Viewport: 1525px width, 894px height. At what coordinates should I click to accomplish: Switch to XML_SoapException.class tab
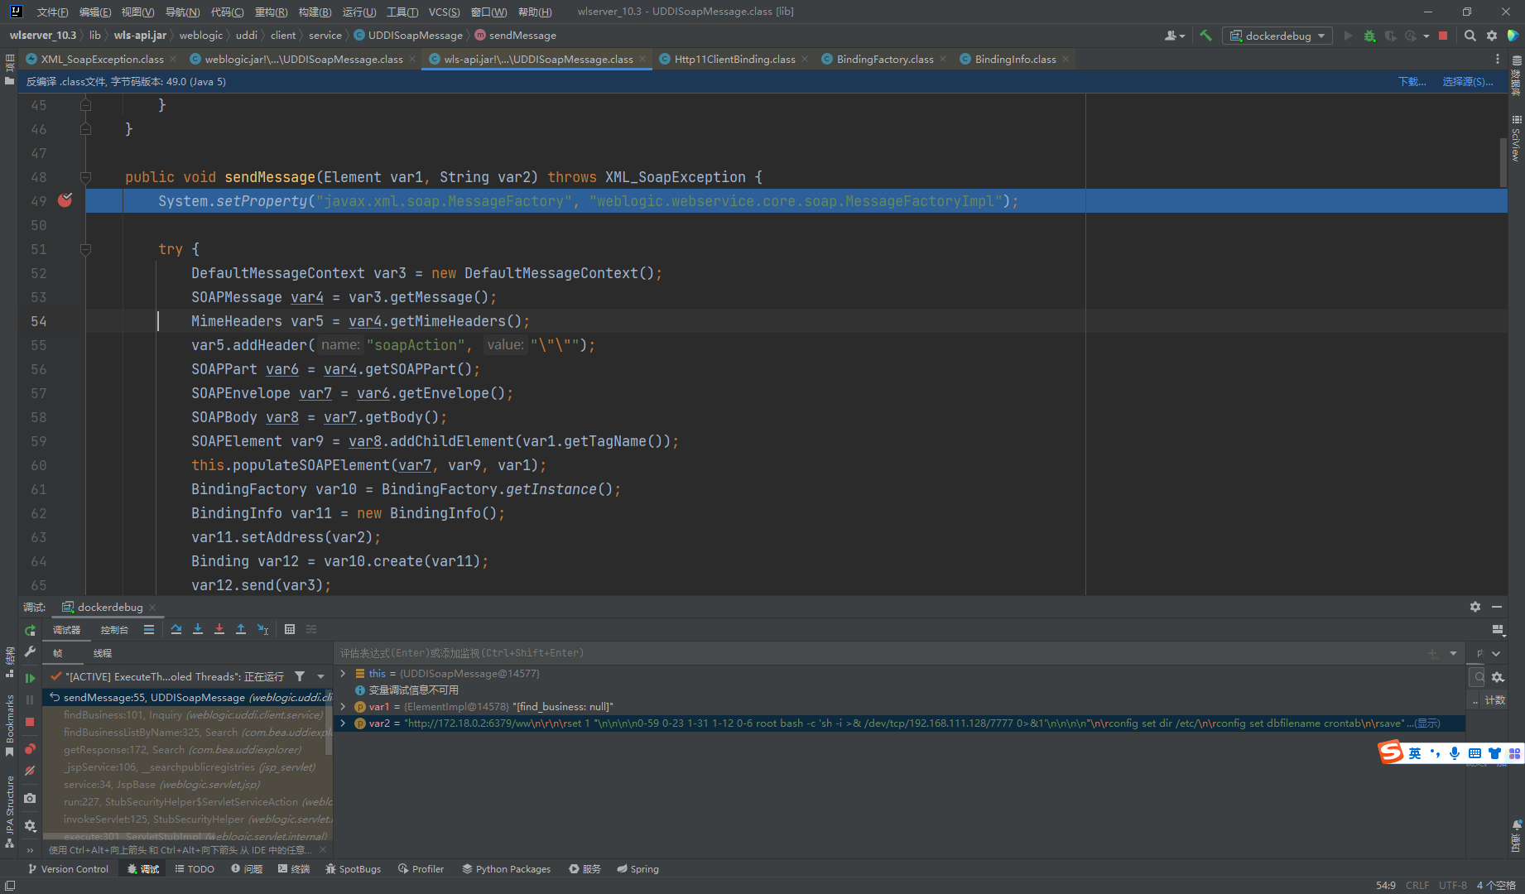coord(102,59)
